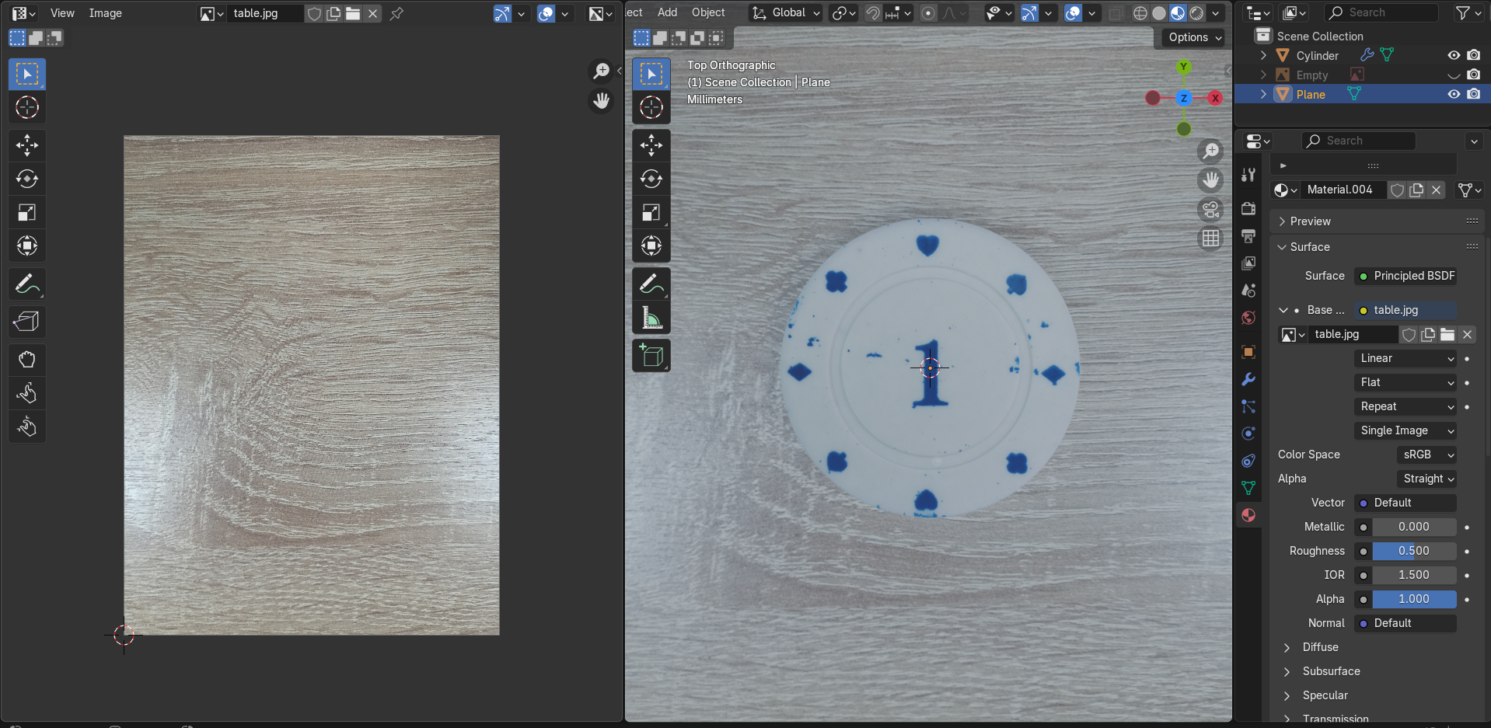Toggle camera view in the viewport
The image size is (1491, 728).
pos(1210,210)
